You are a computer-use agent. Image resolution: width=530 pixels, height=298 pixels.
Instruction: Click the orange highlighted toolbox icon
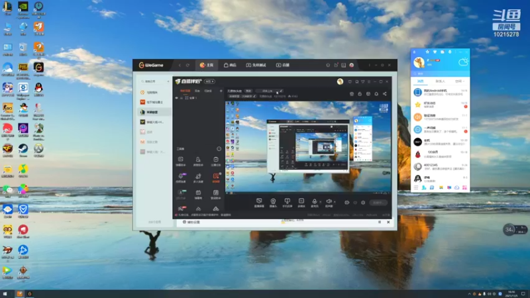pyautogui.click(x=216, y=177)
